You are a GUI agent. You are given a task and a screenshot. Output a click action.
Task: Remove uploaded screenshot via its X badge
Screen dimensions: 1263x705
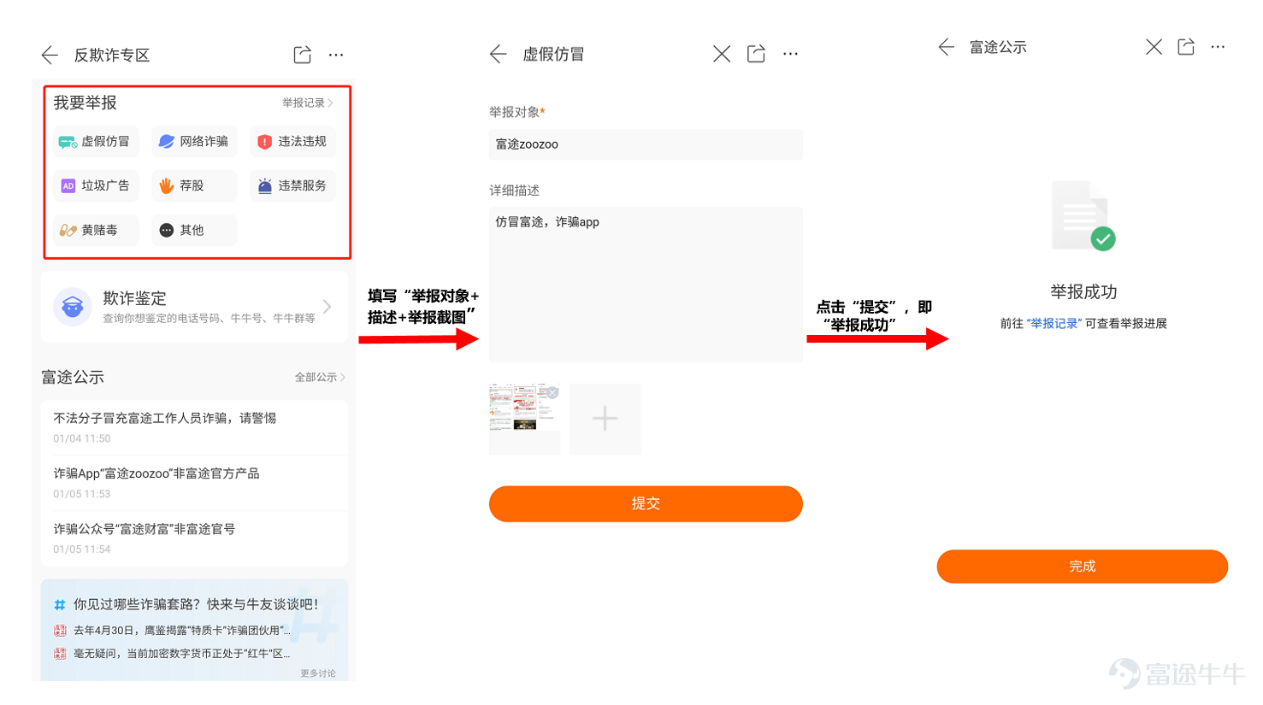pyautogui.click(x=552, y=392)
